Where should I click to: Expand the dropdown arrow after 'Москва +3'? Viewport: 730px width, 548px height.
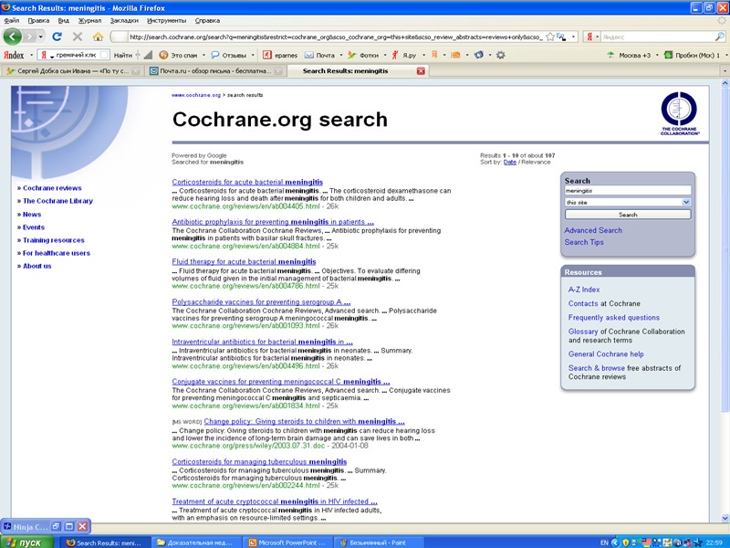point(657,55)
